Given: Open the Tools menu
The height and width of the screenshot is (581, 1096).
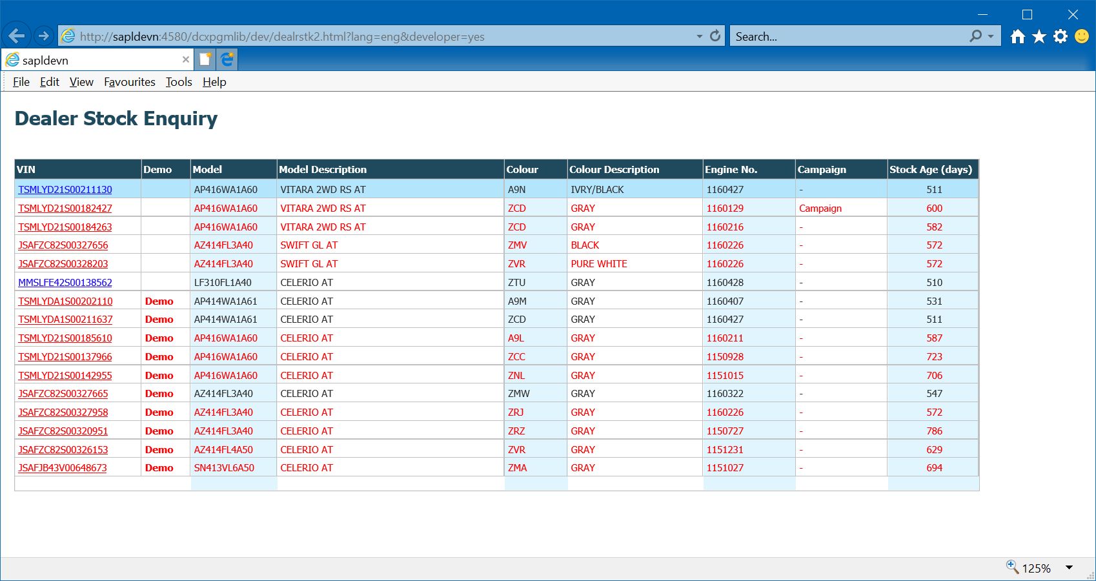Looking at the screenshot, I should coord(179,82).
